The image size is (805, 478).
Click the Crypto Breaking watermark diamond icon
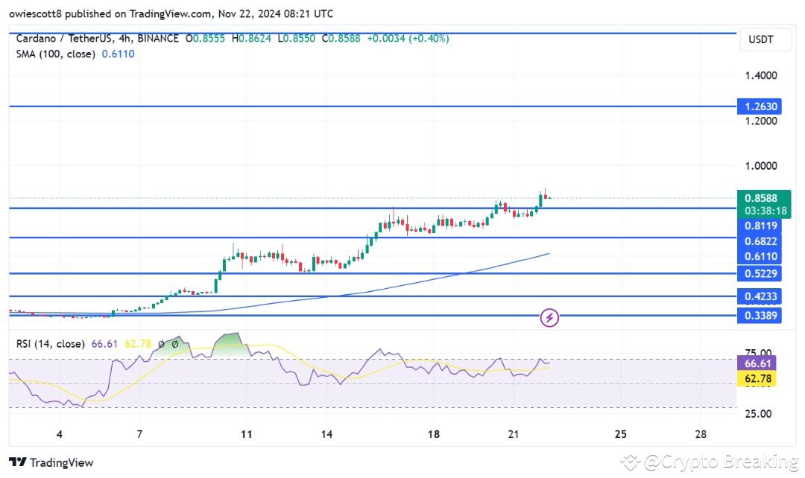630,462
